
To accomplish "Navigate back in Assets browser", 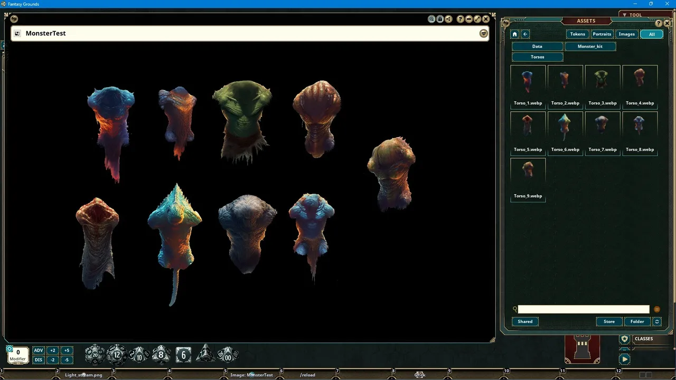I will coord(525,34).
